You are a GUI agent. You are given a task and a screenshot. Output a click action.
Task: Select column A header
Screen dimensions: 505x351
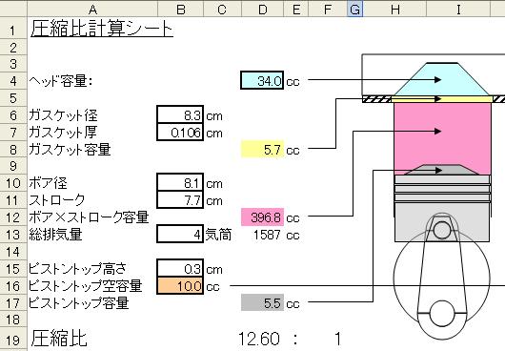(x=92, y=9)
